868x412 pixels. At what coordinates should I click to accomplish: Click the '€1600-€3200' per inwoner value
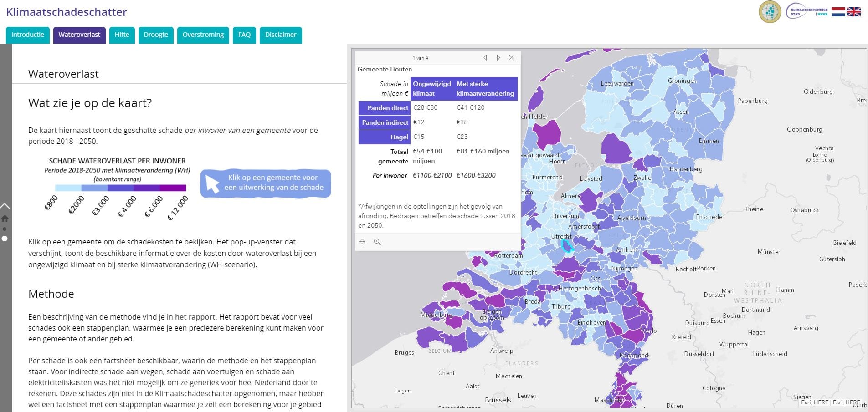(476, 175)
